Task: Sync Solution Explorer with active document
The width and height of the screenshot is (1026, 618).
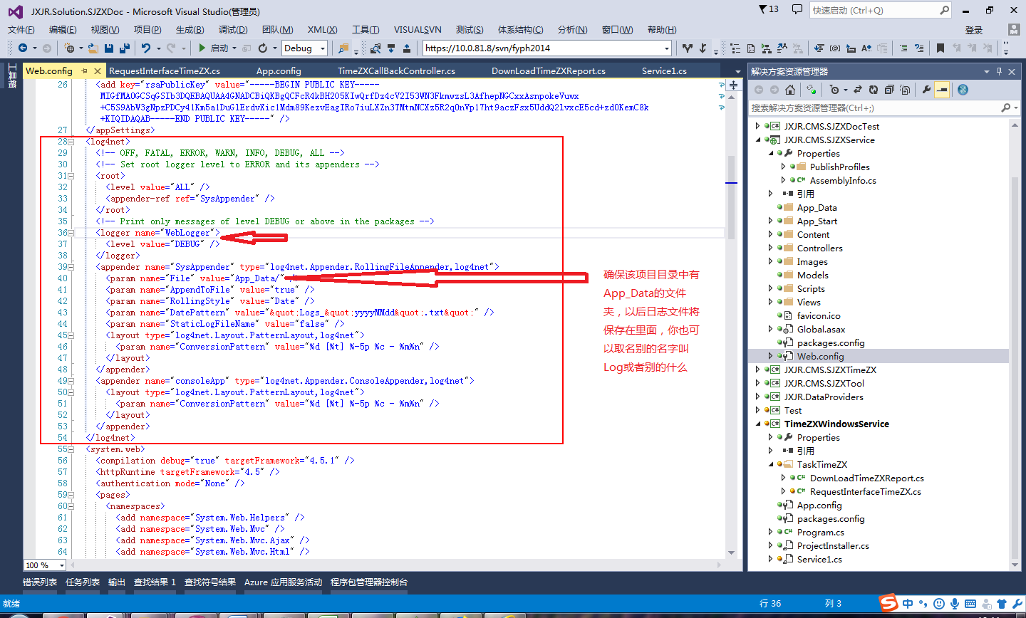Action: [x=858, y=90]
